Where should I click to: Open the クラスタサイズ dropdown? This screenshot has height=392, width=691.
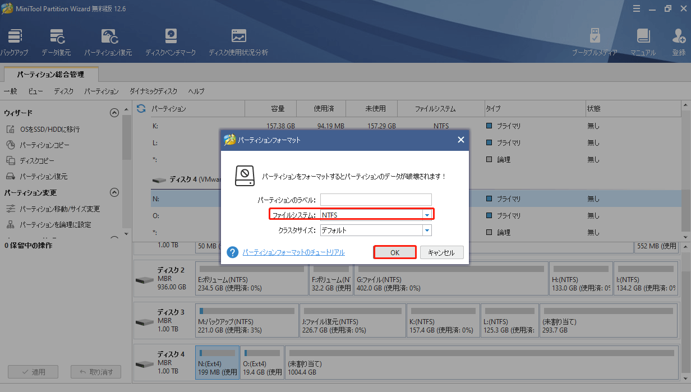tap(426, 230)
